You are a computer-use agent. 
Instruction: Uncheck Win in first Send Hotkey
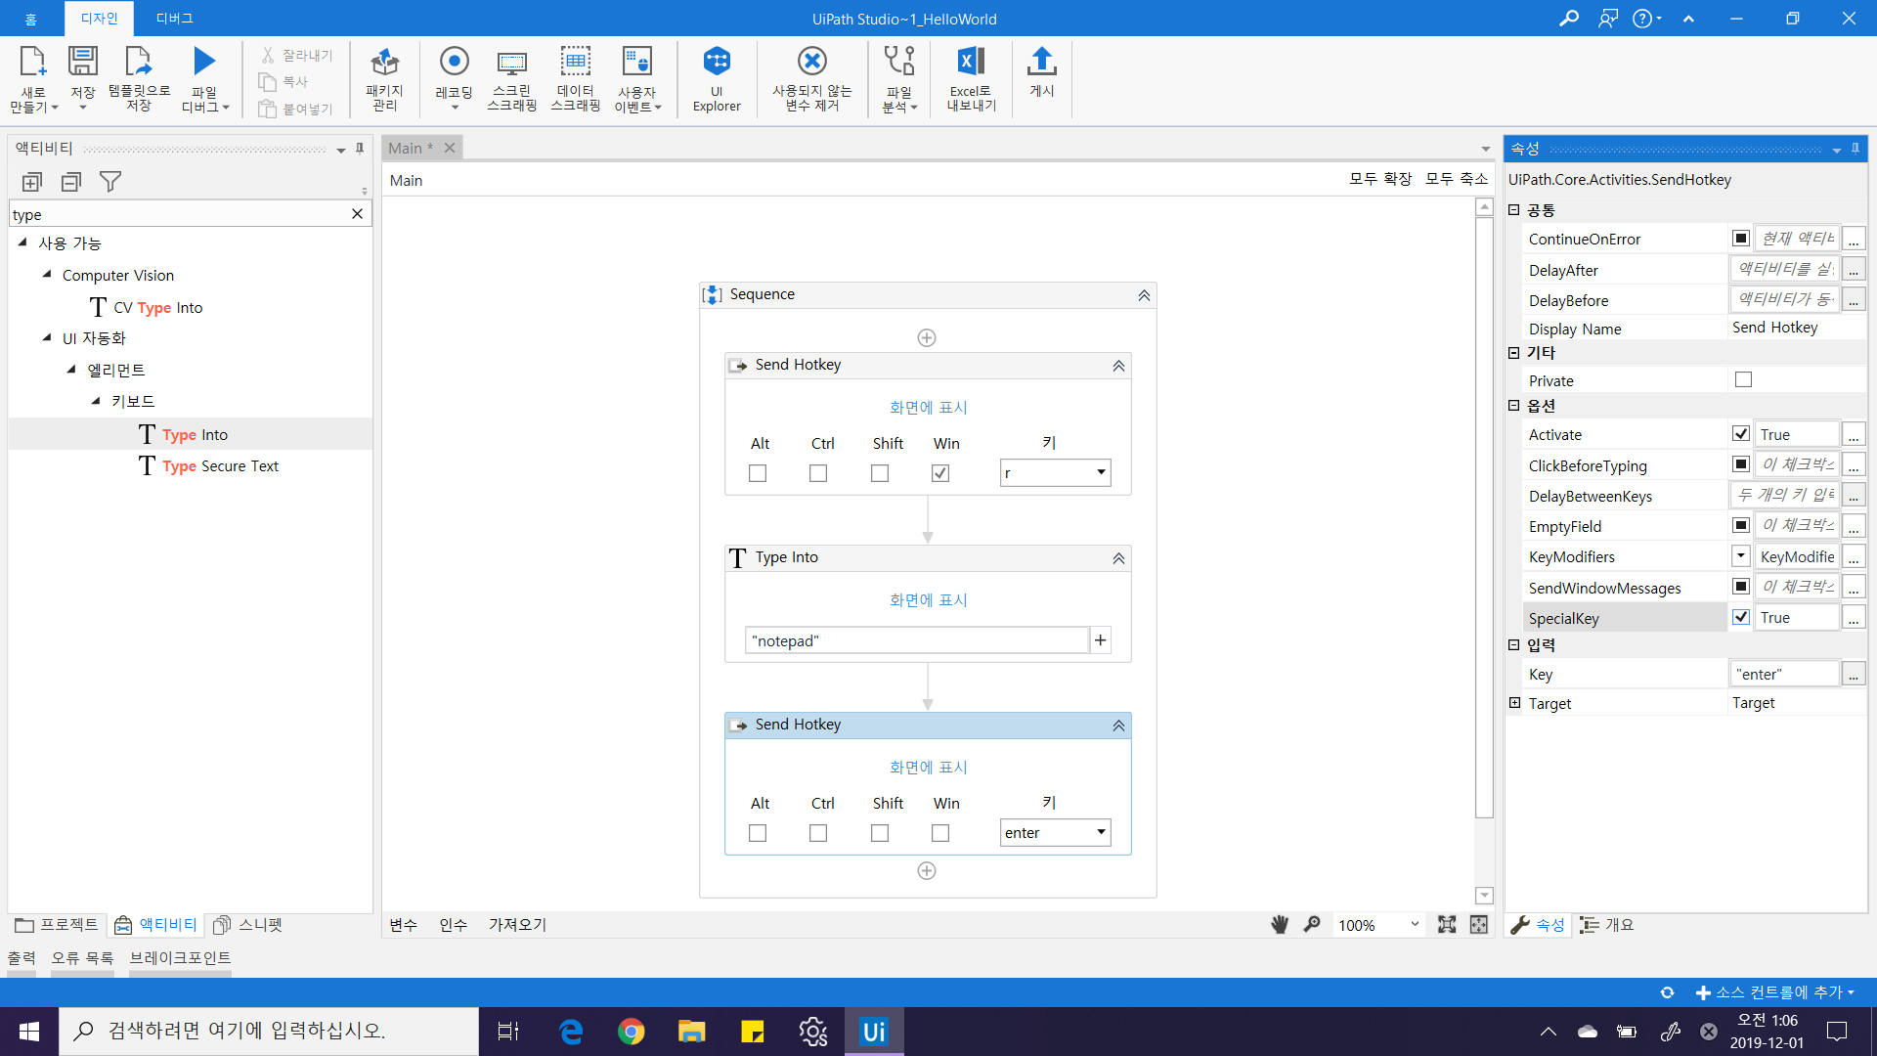(x=940, y=473)
